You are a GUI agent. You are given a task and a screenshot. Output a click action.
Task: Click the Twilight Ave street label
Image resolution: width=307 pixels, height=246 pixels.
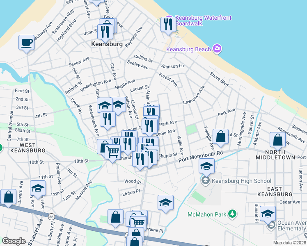tap(209, 138)
